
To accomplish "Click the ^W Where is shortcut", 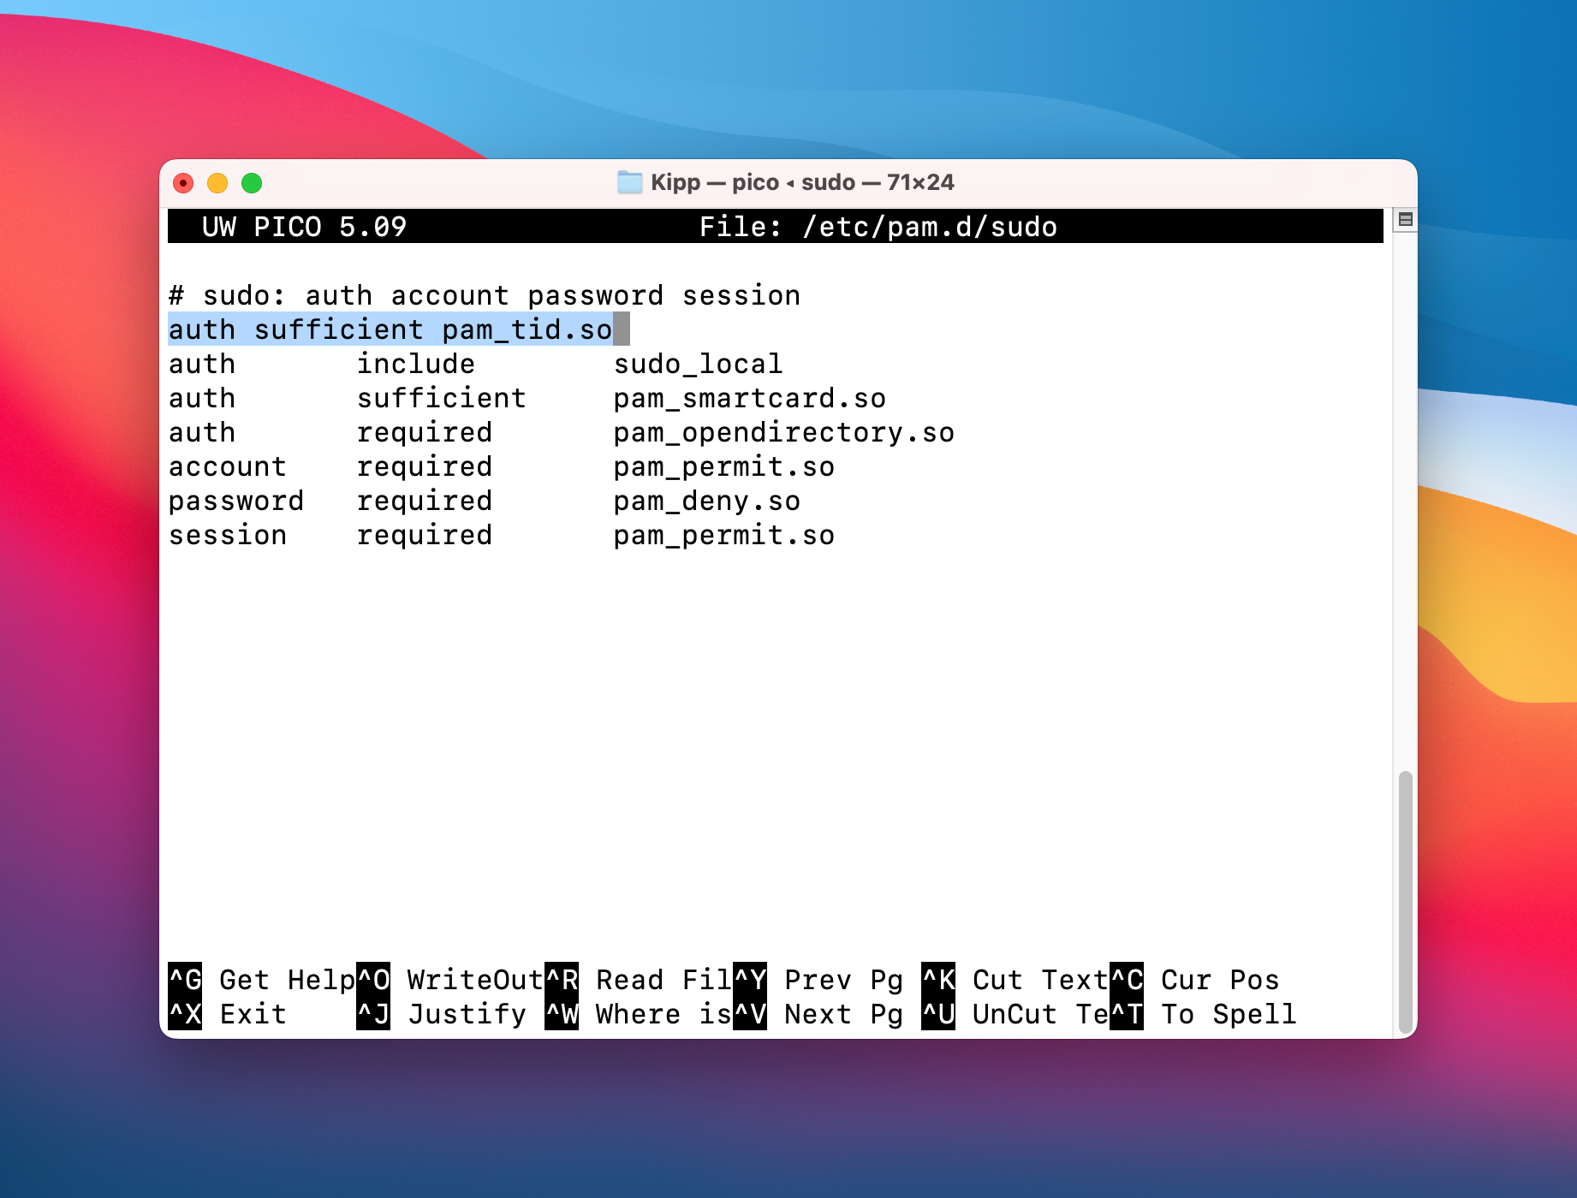I will click(x=639, y=1014).
